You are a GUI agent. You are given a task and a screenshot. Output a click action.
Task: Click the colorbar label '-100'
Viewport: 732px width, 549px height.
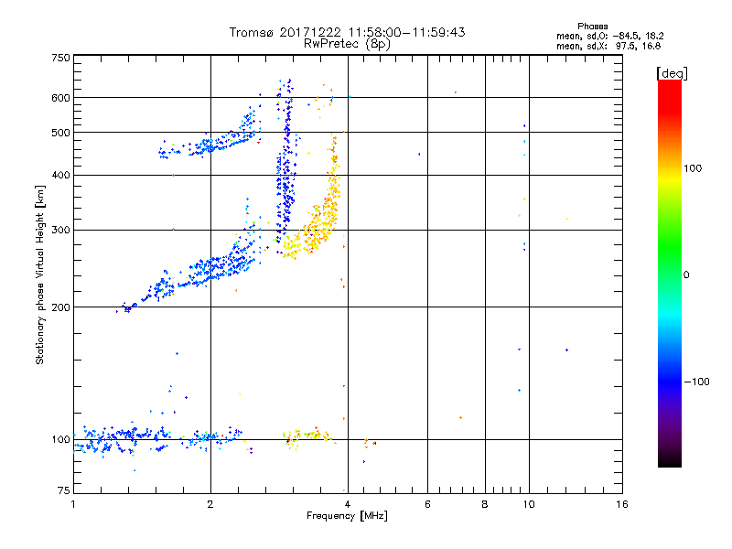(696, 382)
